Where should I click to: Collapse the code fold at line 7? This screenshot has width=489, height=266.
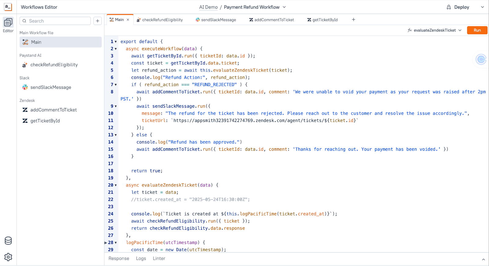tap(116, 85)
